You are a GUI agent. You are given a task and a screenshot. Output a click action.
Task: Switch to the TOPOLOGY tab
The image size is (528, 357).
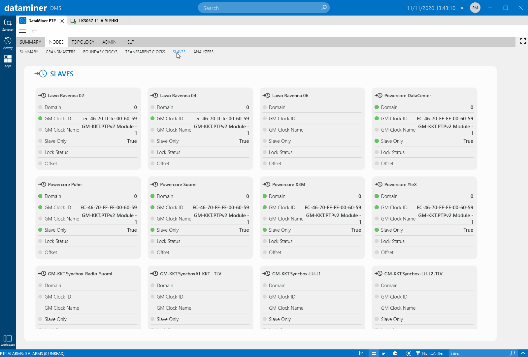pos(83,42)
